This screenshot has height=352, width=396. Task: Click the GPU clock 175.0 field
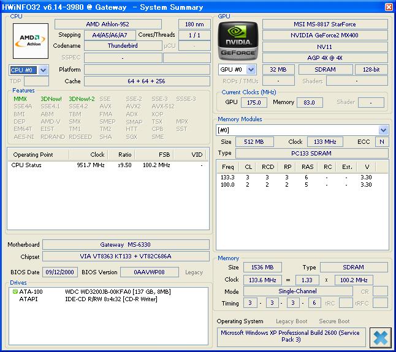[x=254, y=103]
